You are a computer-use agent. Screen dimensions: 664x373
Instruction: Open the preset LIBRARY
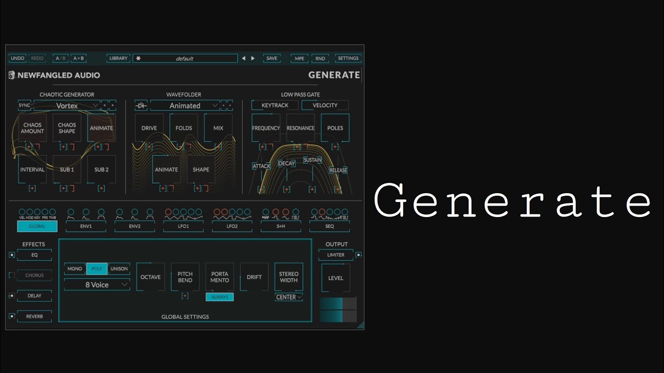[x=118, y=59]
